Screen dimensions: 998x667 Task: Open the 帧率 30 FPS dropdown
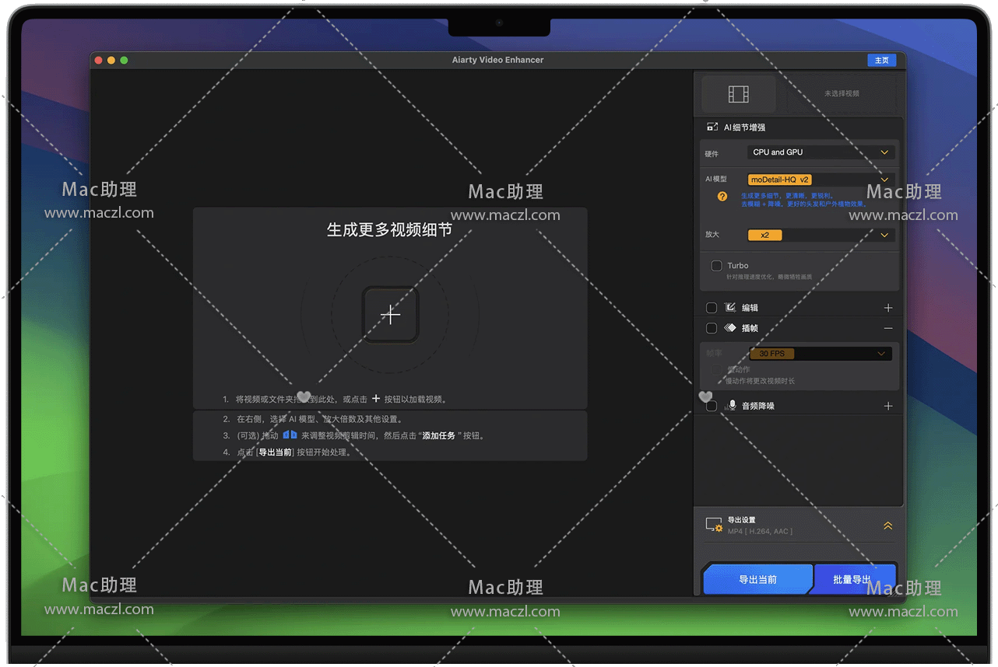pyautogui.click(x=821, y=354)
